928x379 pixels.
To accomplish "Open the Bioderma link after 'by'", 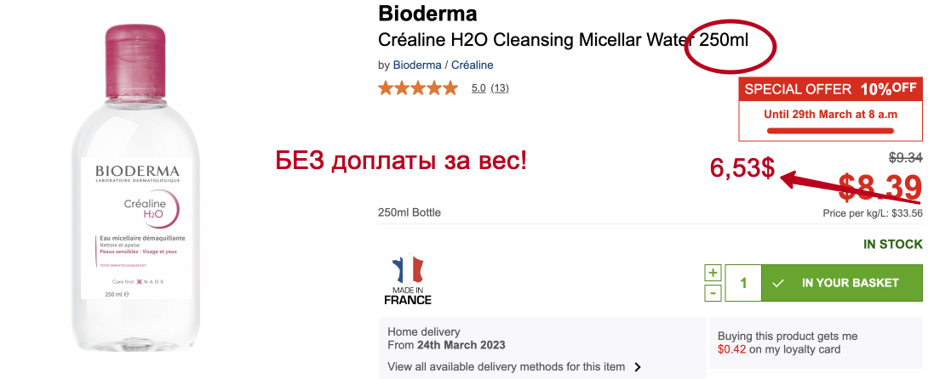I will point(417,65).
